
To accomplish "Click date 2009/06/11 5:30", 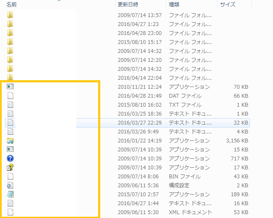I will click(x=138, y=212).
